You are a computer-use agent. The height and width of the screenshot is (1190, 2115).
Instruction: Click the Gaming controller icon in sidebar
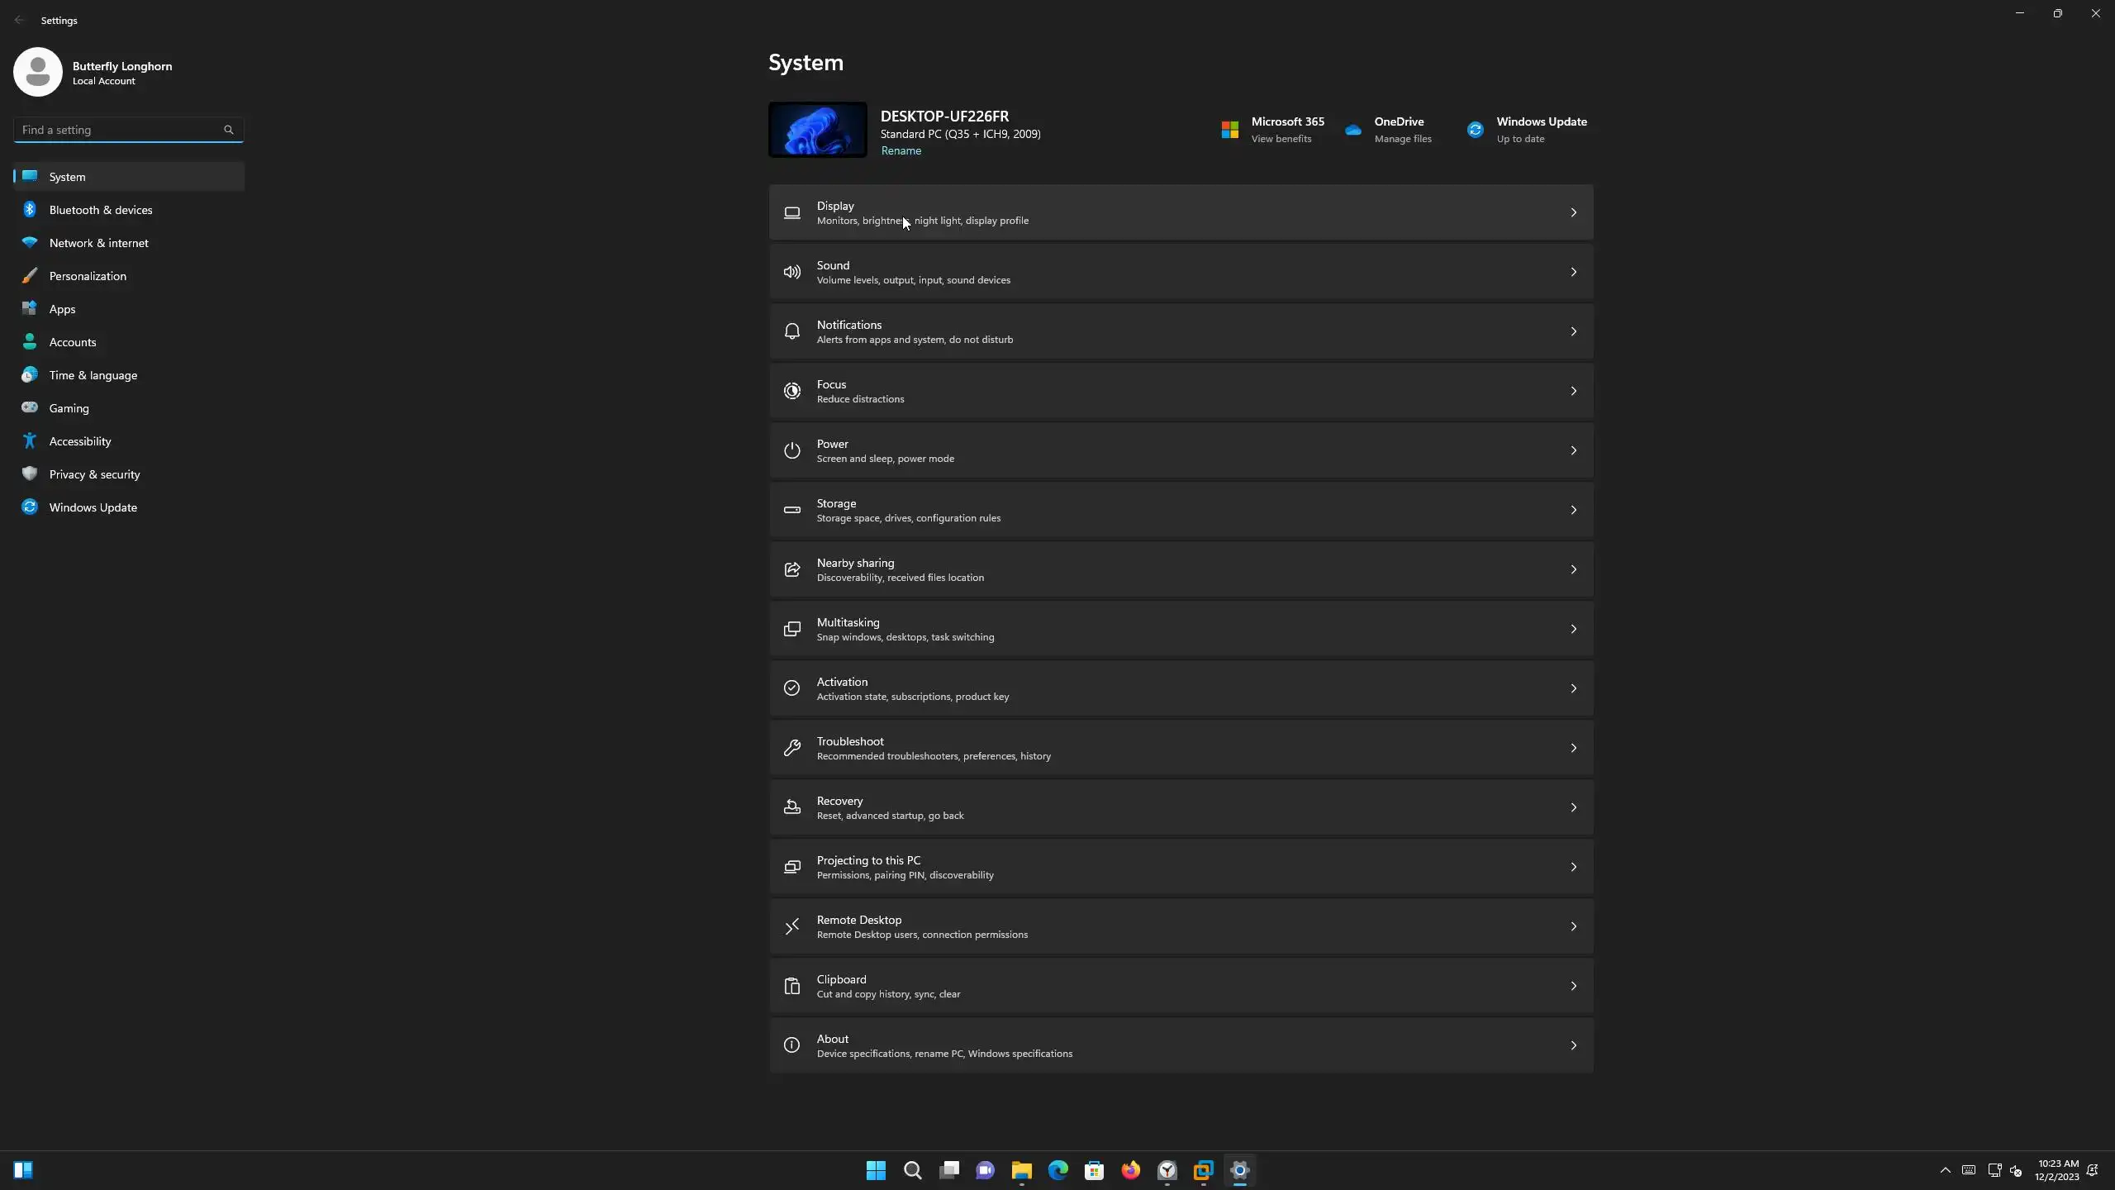(x=30, y=407)
